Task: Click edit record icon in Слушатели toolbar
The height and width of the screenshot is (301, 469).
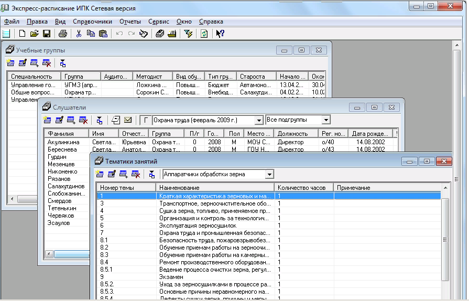Action: click(59, 120)
